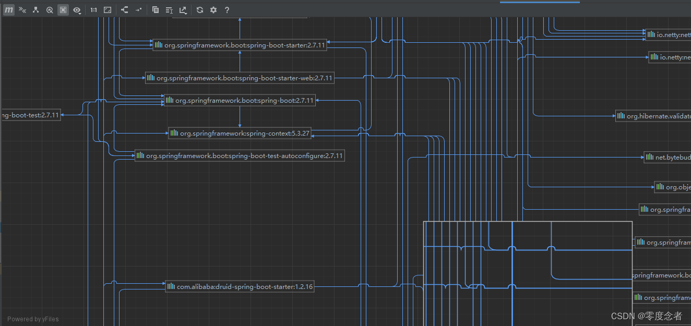Open the export diagram dropdown
The image size is (691, 326).
click(x=183, y=10)
